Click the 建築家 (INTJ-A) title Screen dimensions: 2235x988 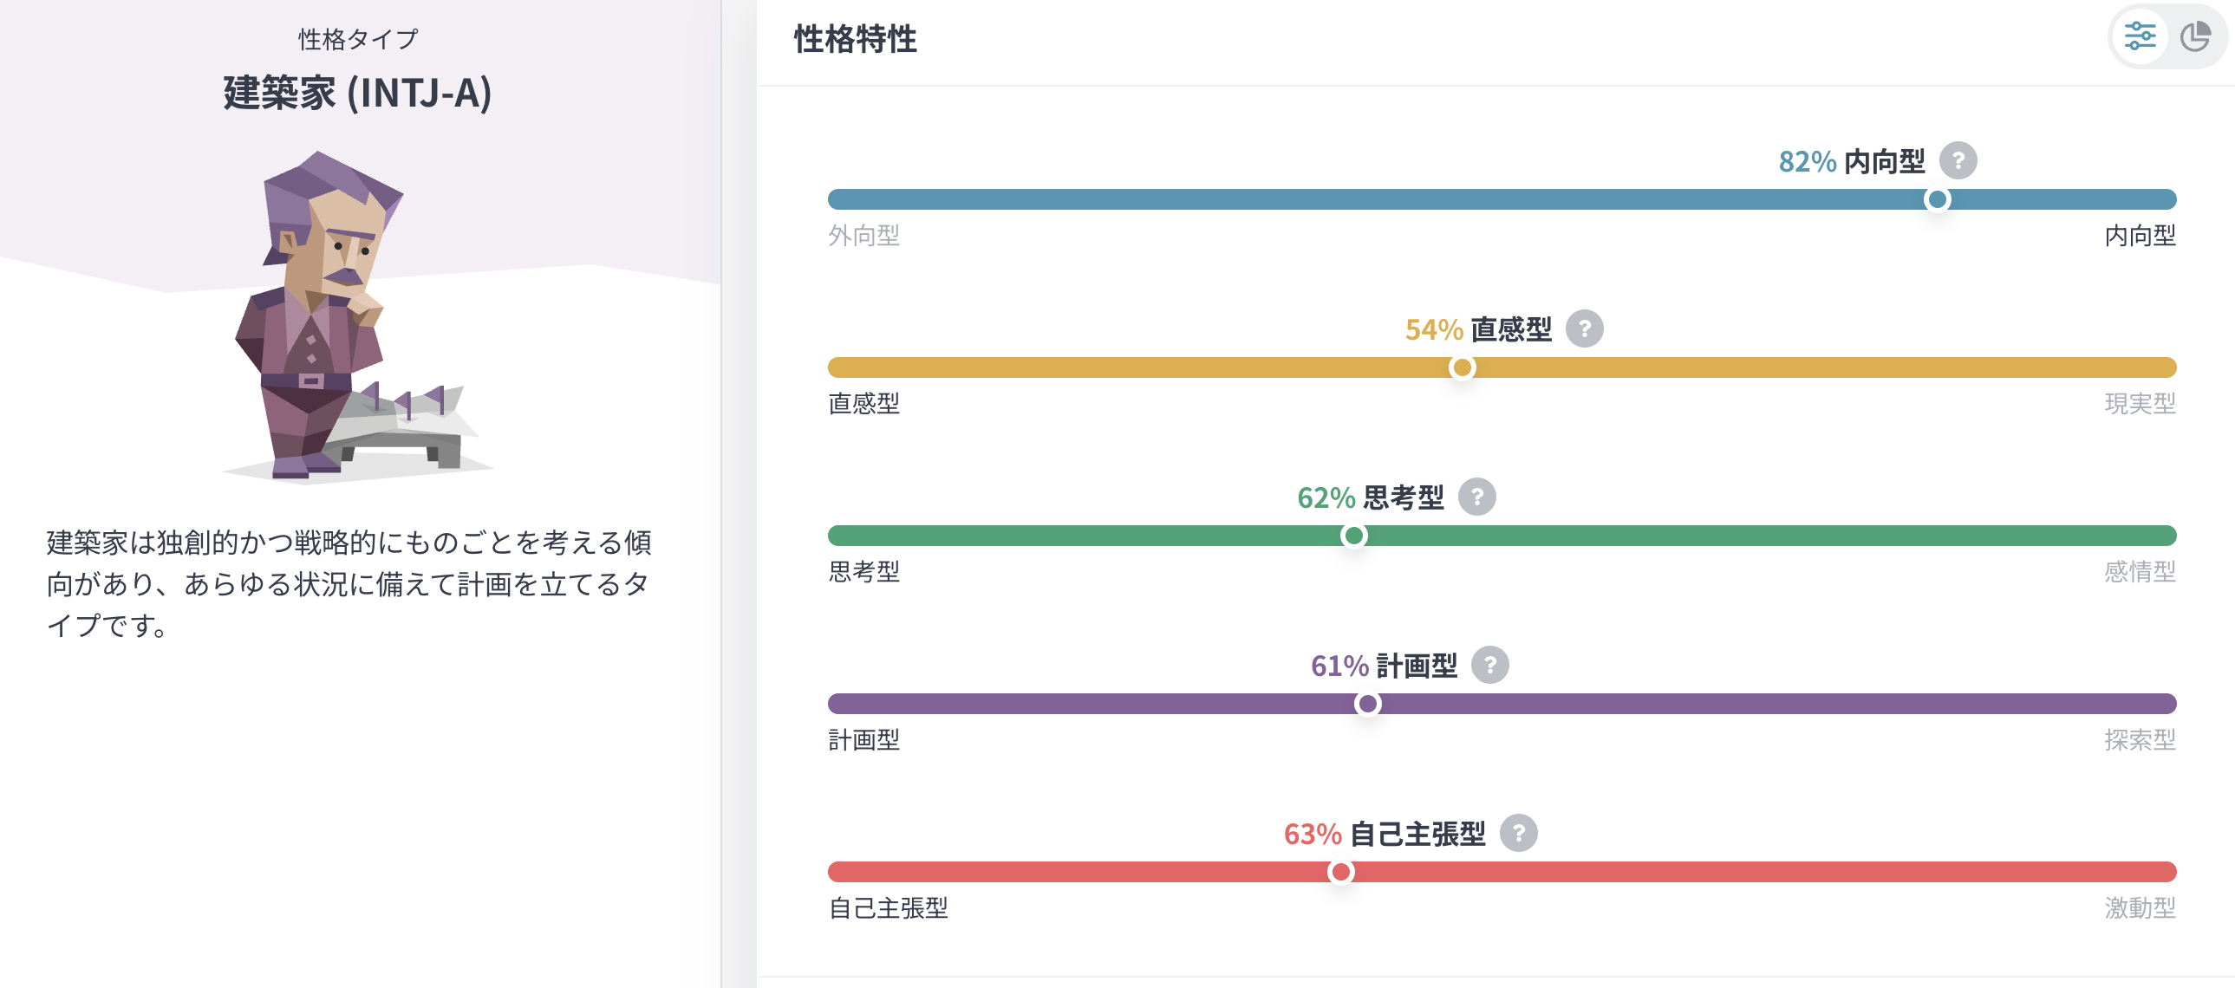coord(357,93)
